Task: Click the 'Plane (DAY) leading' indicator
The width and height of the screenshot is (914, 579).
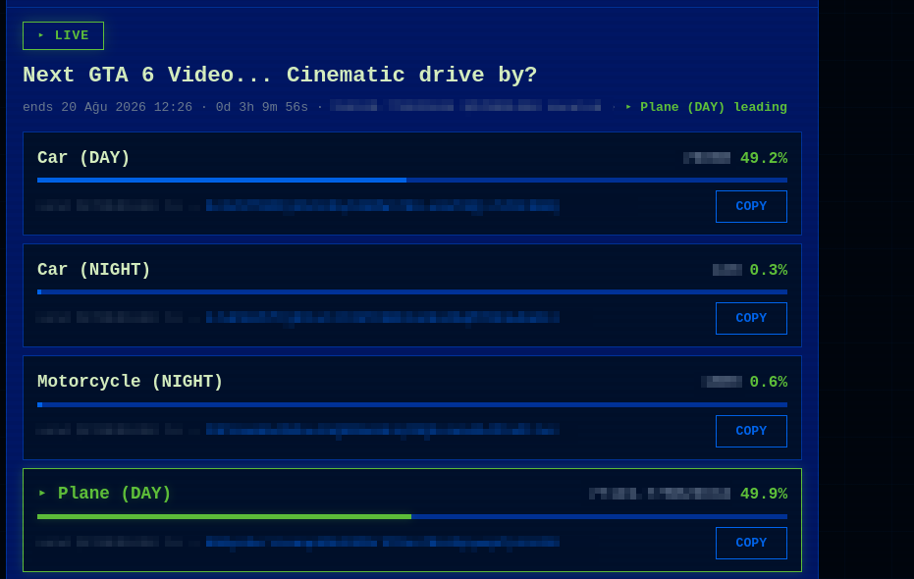Action: click(707, 107)
